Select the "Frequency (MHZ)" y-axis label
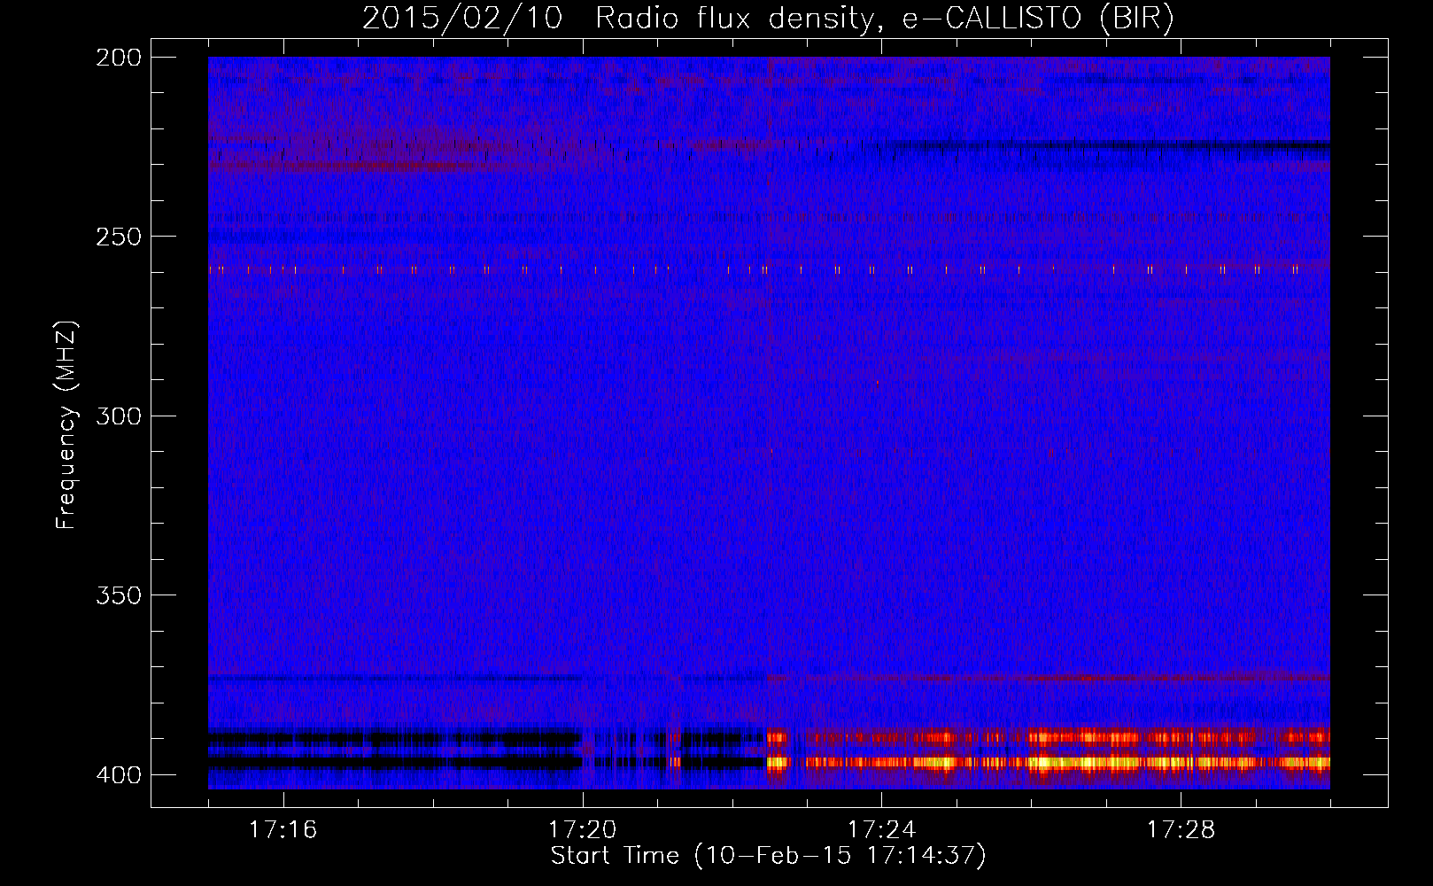Screen dimensions: 1433x886 coord(66,424)
